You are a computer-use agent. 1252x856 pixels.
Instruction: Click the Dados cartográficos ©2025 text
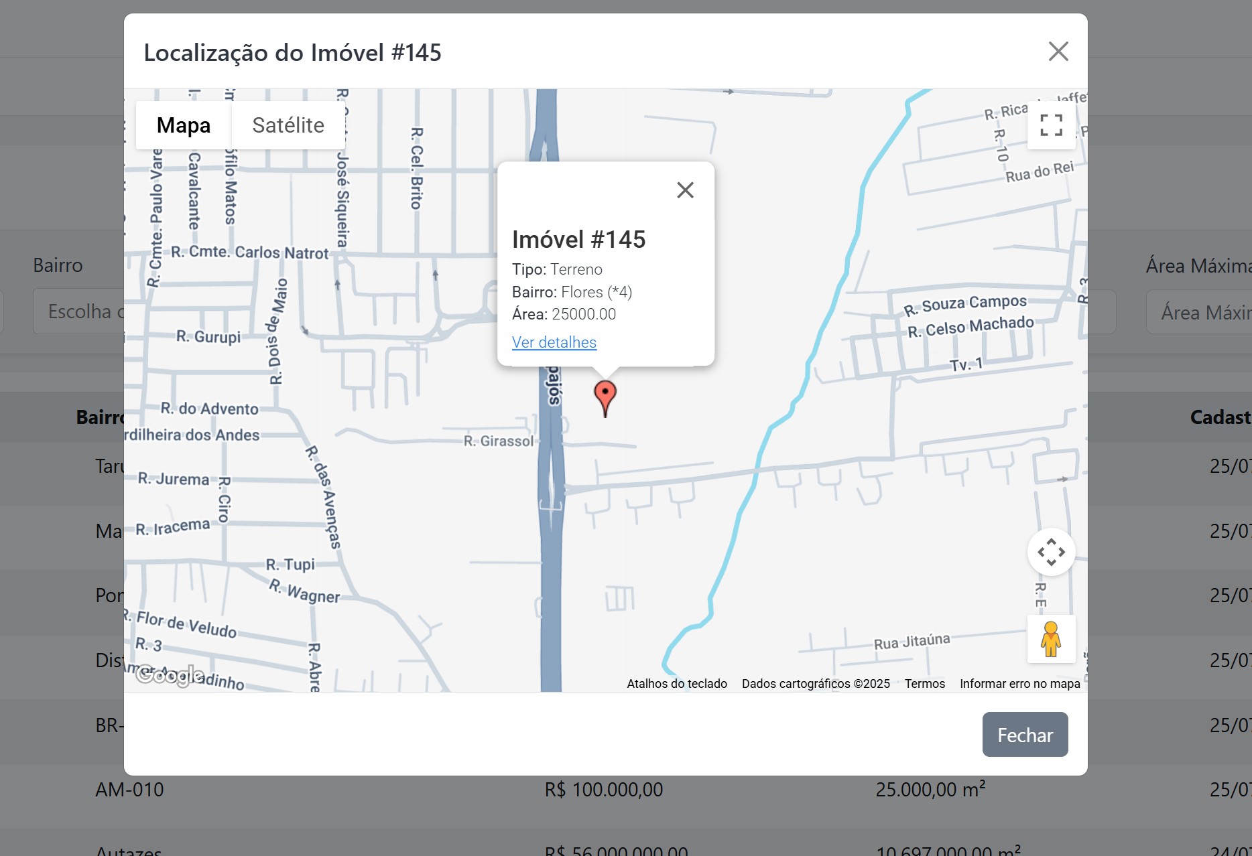coord(816,684)
